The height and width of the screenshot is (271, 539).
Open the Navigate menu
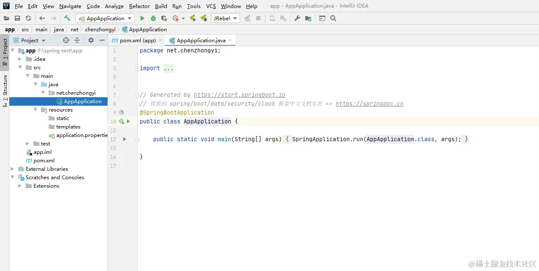(70, 6)
